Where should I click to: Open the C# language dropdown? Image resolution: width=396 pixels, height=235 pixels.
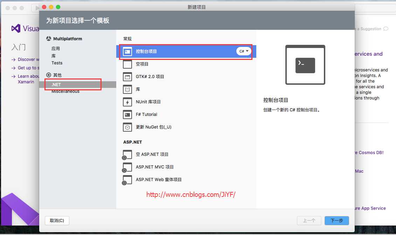click(244, 51)
